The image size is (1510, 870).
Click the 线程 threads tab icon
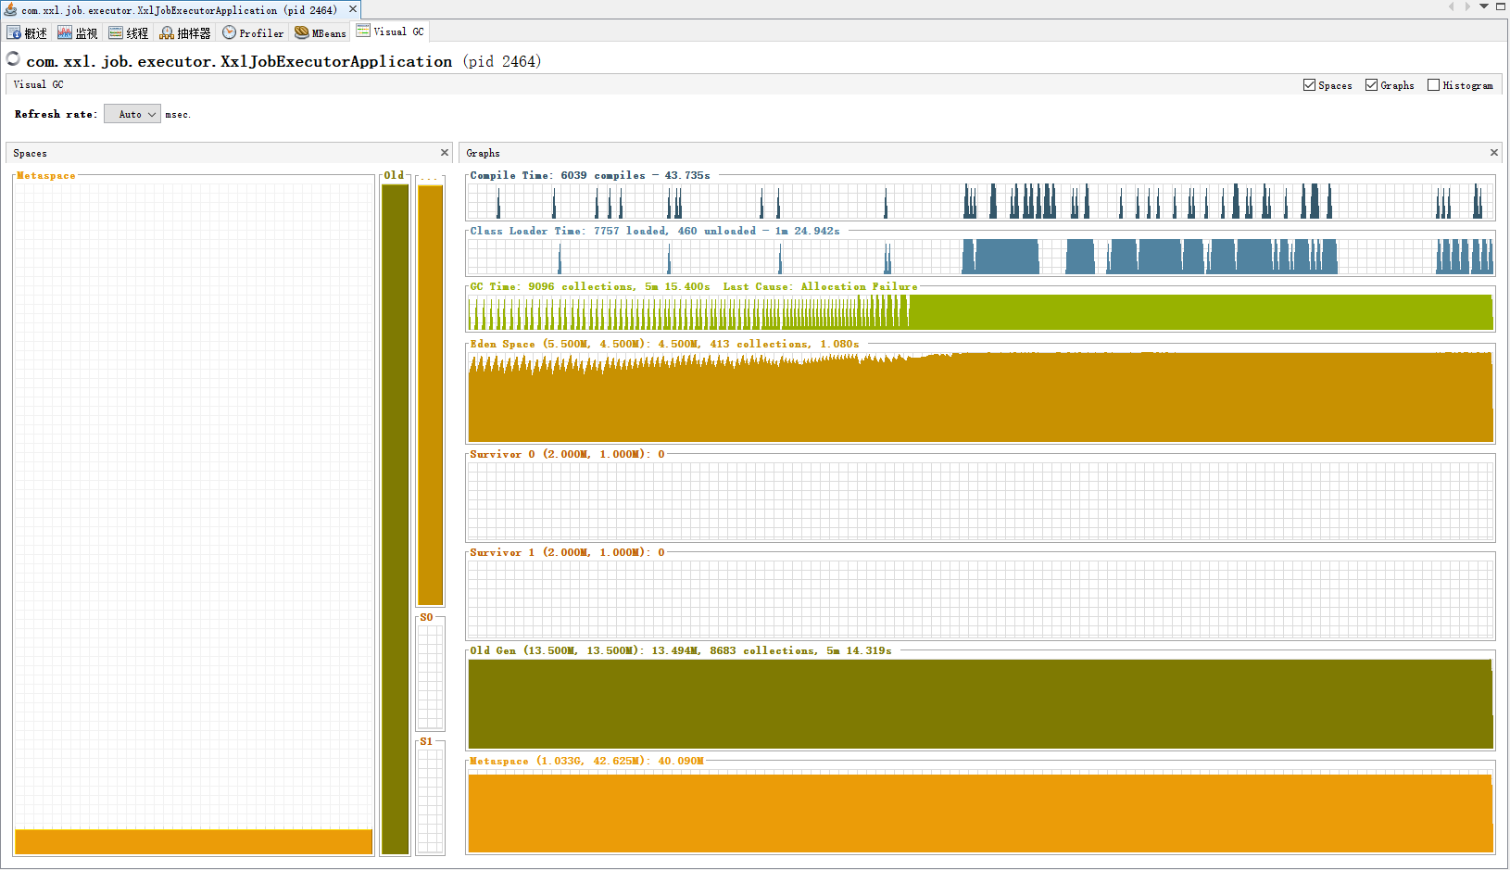[116, 32]
